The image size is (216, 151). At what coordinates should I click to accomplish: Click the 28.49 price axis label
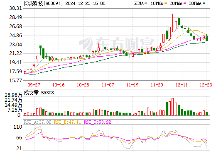(16, 17)
